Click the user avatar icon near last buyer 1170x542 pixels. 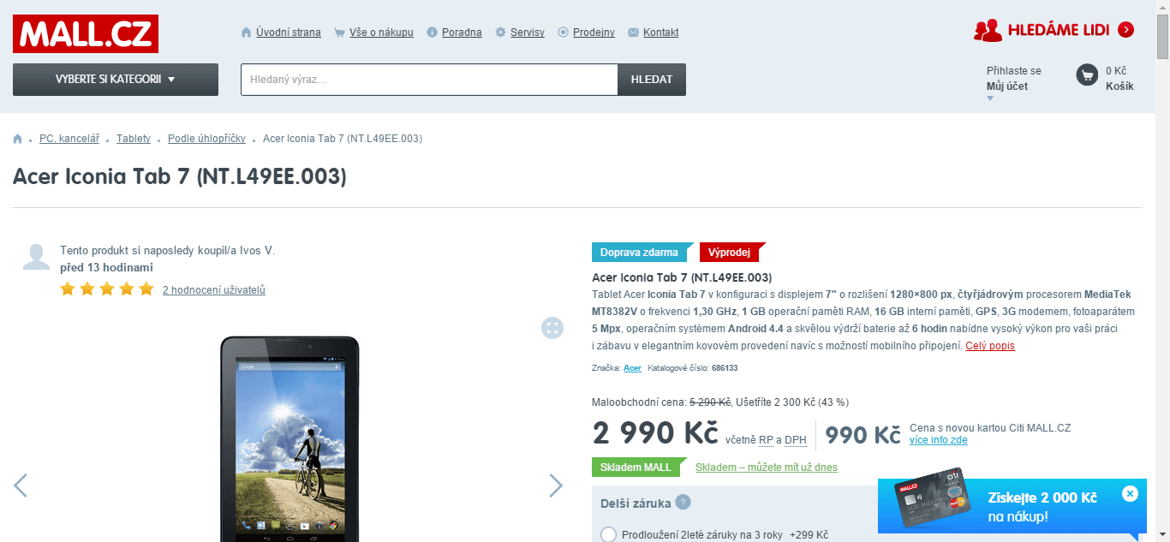point(36,257)
